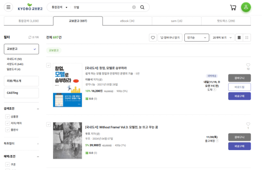This screenshot has width=262, height=170.
Task: Click the 장바구니 담기 button
Action: pyautogui.click(x=170, y=38)
